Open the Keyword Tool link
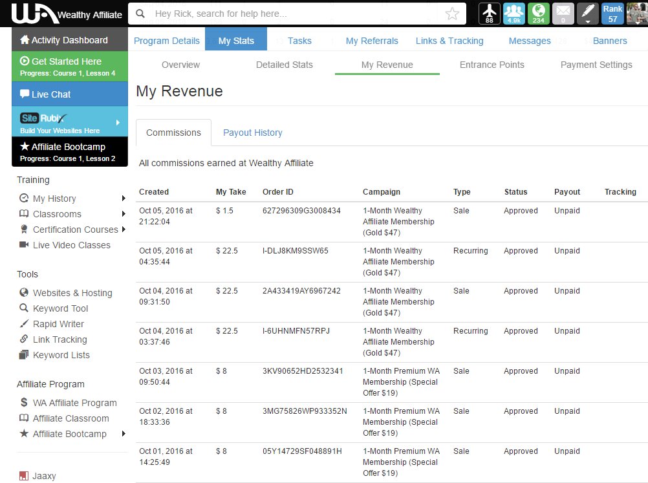Viewport: 648px width, 483px height. click(x=60, y=308)
